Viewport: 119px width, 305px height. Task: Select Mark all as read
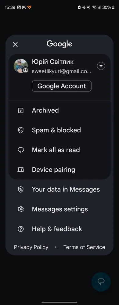[60, 150]
